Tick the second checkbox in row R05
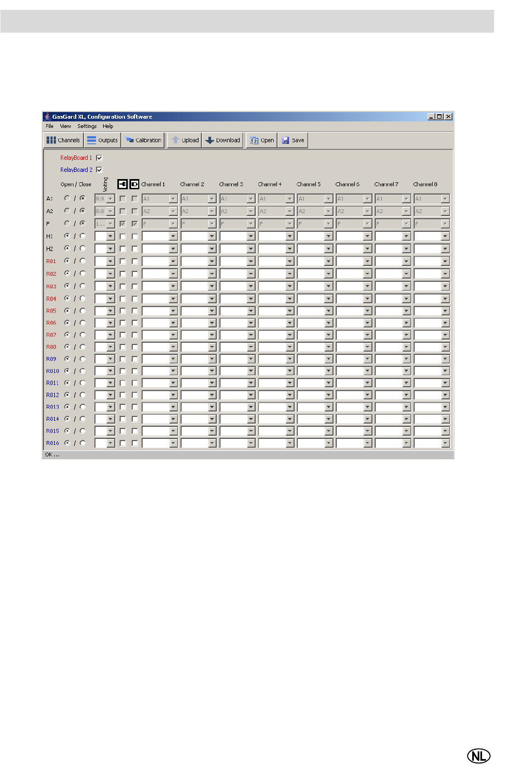Screen dimensions: 521x764 pyautogui.click(x=134, y=311)
